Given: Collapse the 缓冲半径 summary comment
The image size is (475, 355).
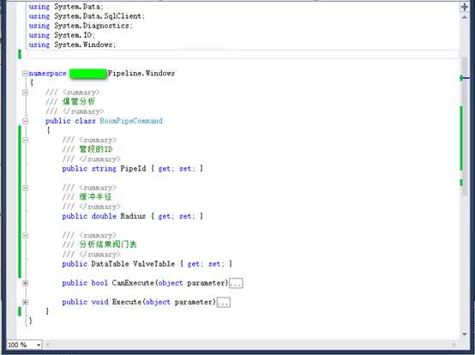Looking at the screenshot, I should [x=25, y=188].
